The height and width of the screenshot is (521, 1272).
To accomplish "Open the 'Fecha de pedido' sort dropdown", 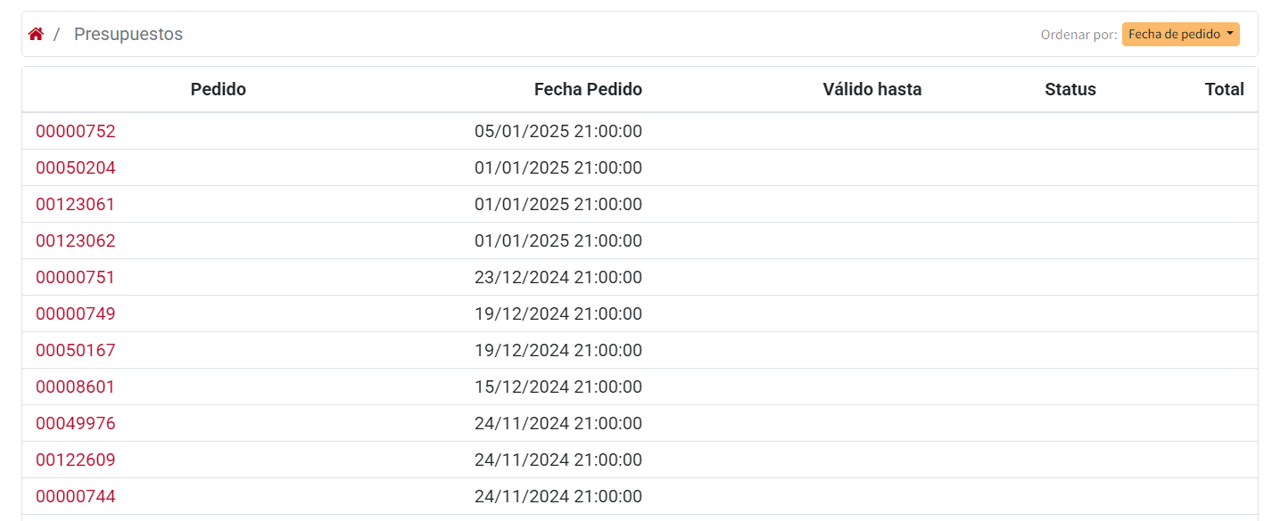I will pyautogui.click(x=1180, y=34).
